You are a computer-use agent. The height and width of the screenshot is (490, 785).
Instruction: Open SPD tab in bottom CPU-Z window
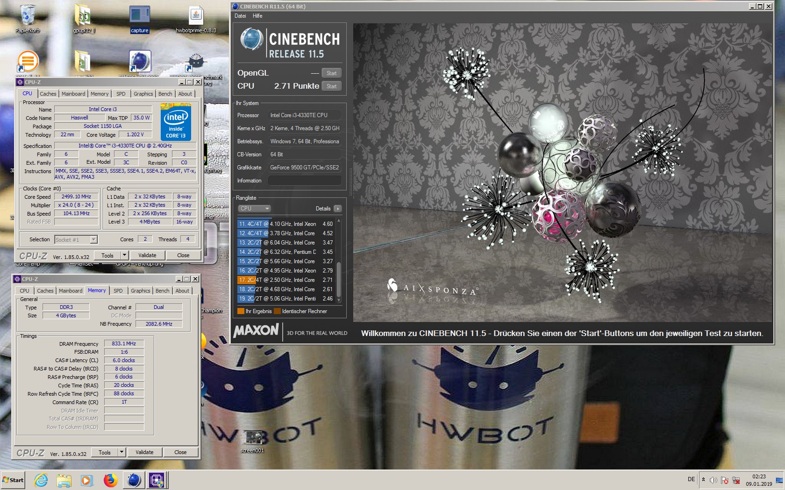click(118, 291)
